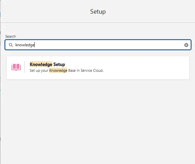Click highlighted 'Knowledge' word in description
Image resolution: width=195 pixels, height=164 pixels.
[58, 70]
